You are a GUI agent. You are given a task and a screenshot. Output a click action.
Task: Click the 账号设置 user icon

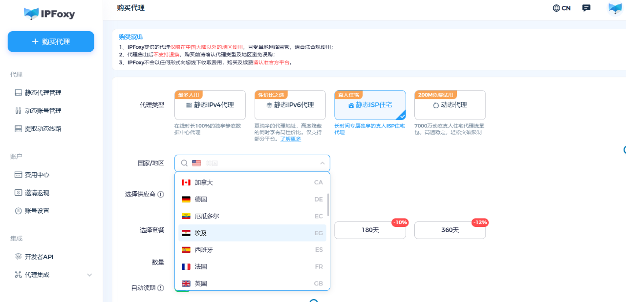tap(18, 211)
